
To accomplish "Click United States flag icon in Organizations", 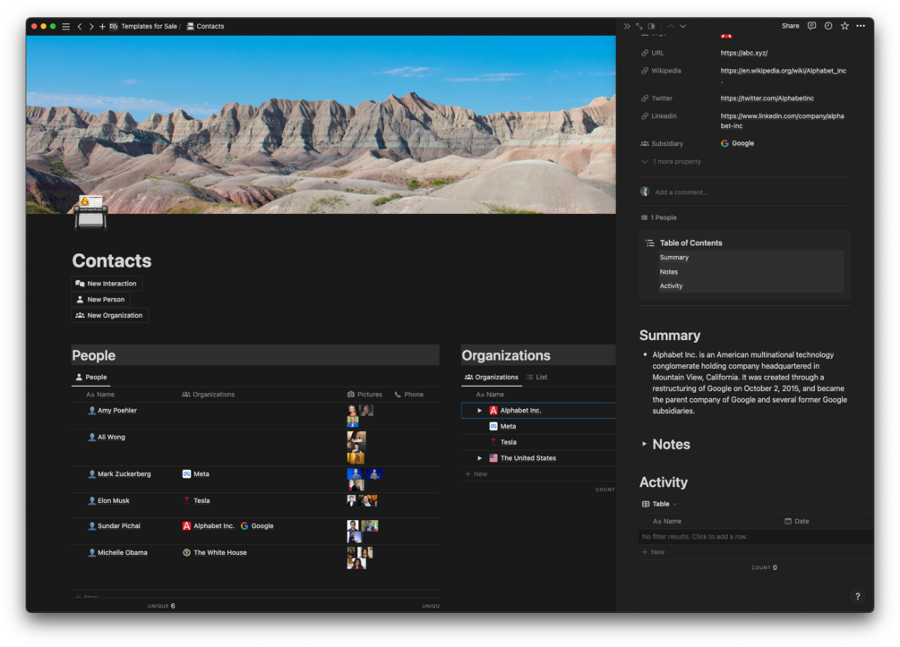I will (x=493, y=457).
